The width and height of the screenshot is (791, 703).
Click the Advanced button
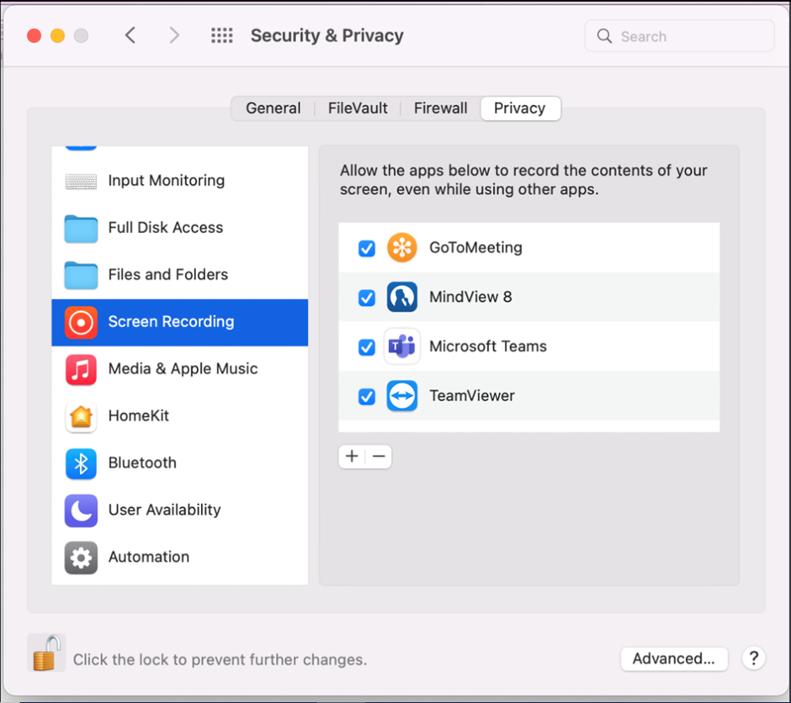(673, 658)
